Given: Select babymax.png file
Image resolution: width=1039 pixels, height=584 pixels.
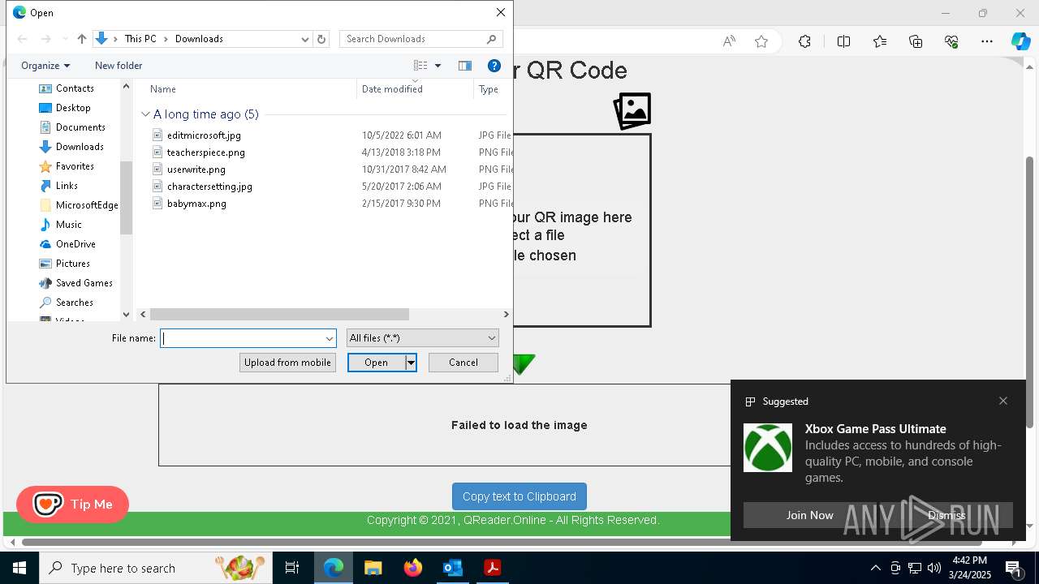Looking at the screenshot, I should pos(196,204).
